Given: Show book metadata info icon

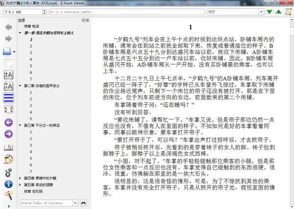Looking at the screenshot, I should [8, 184].
